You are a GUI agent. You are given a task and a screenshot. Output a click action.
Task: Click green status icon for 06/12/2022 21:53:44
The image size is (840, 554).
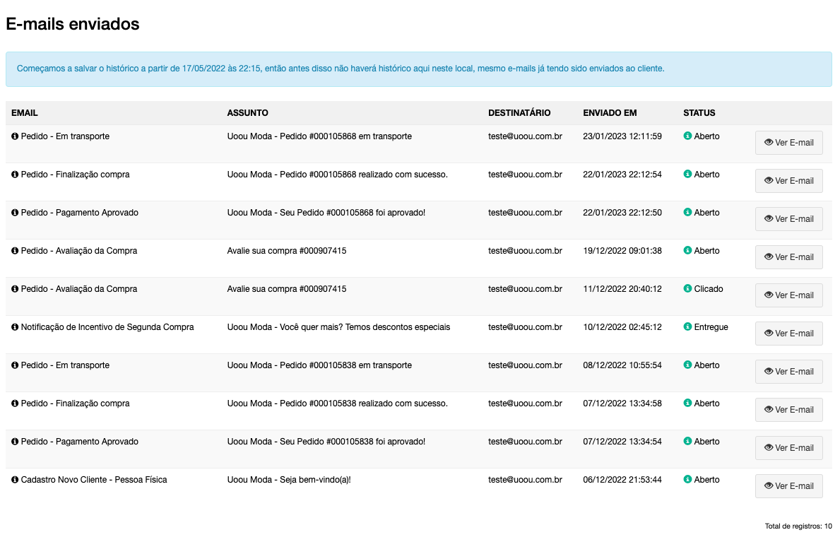[x=687, y=479]
